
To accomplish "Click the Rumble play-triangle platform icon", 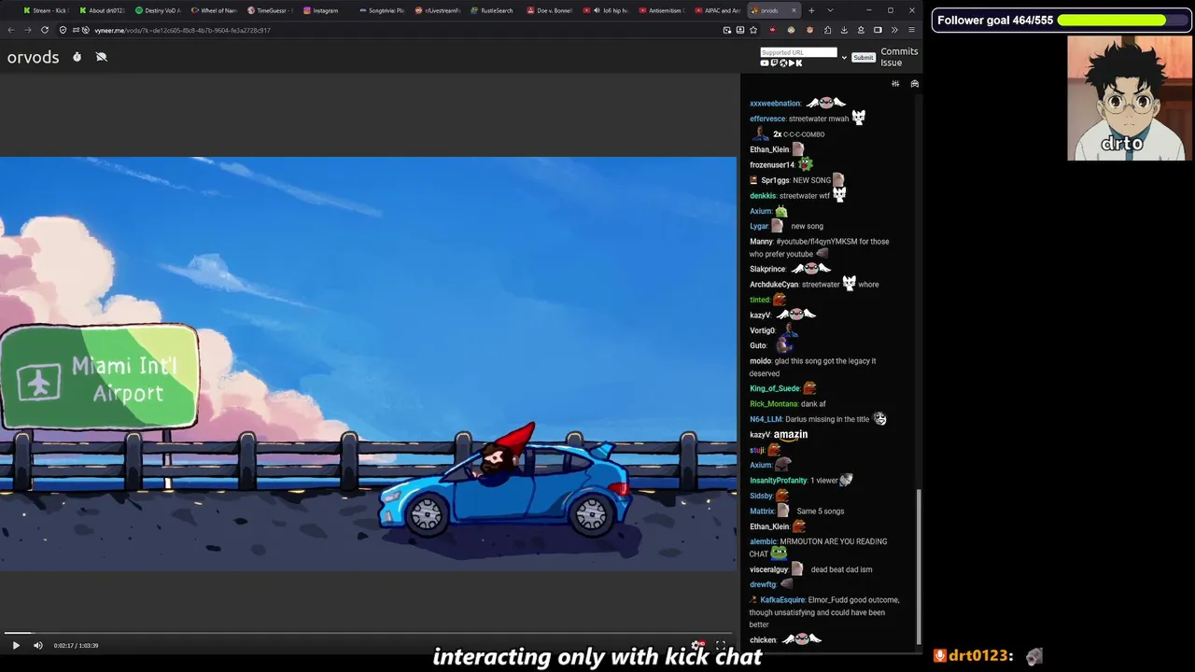I will 791,63.
